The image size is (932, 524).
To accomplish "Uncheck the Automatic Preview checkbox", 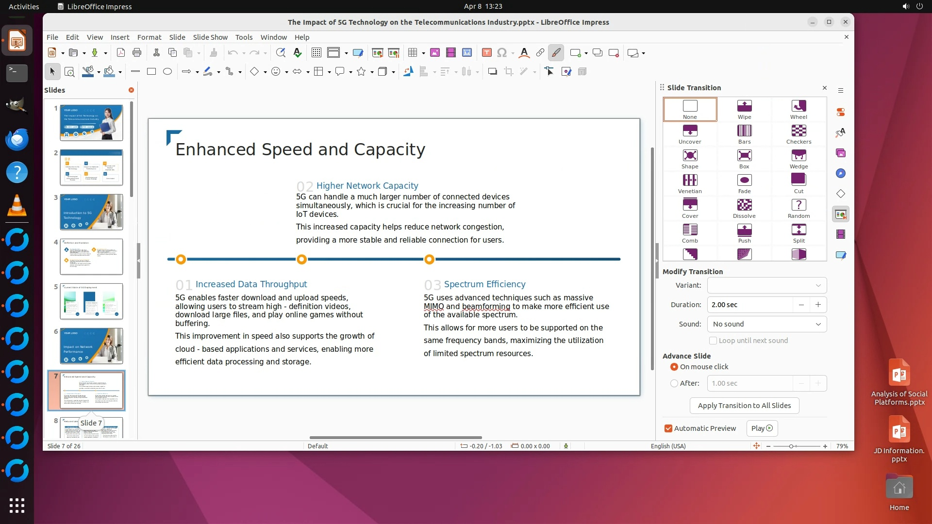I will [x=668, y=428].
